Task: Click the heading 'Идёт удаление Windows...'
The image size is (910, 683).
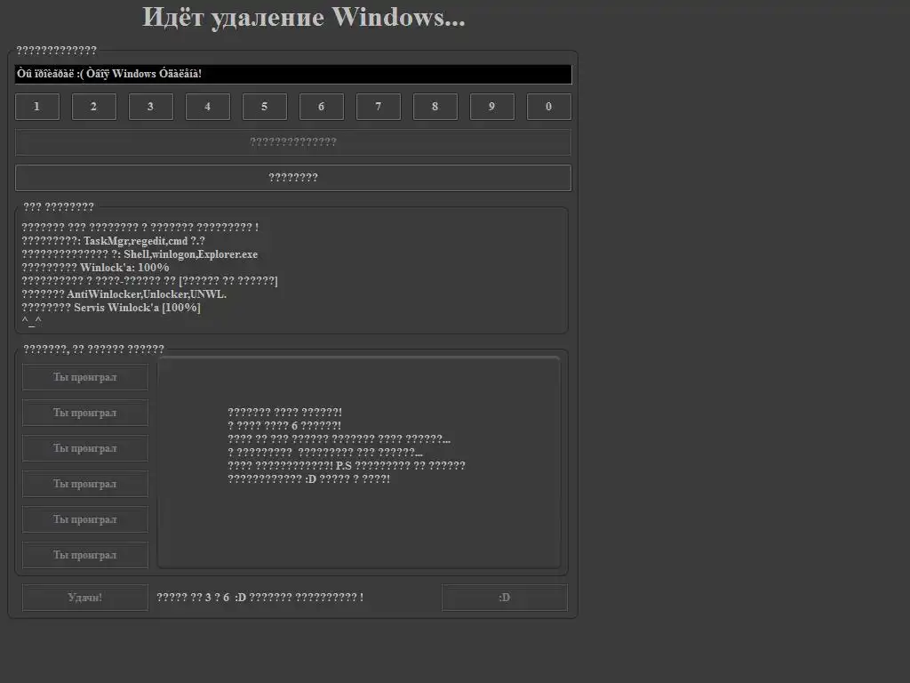Action: tap(304, 18)
